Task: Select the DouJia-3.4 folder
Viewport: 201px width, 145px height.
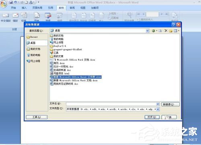Action: pyautogui.click(x=58, y=46)
